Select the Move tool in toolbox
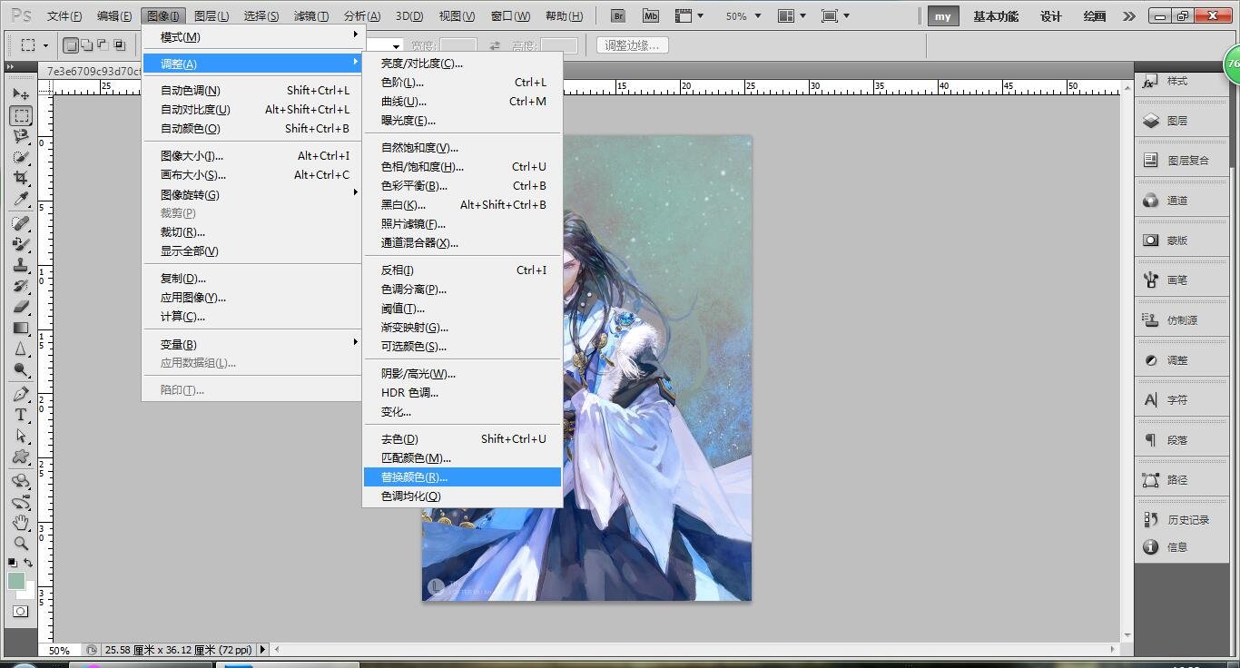This screenshot has width=1240, height=668. pos(20,94)
